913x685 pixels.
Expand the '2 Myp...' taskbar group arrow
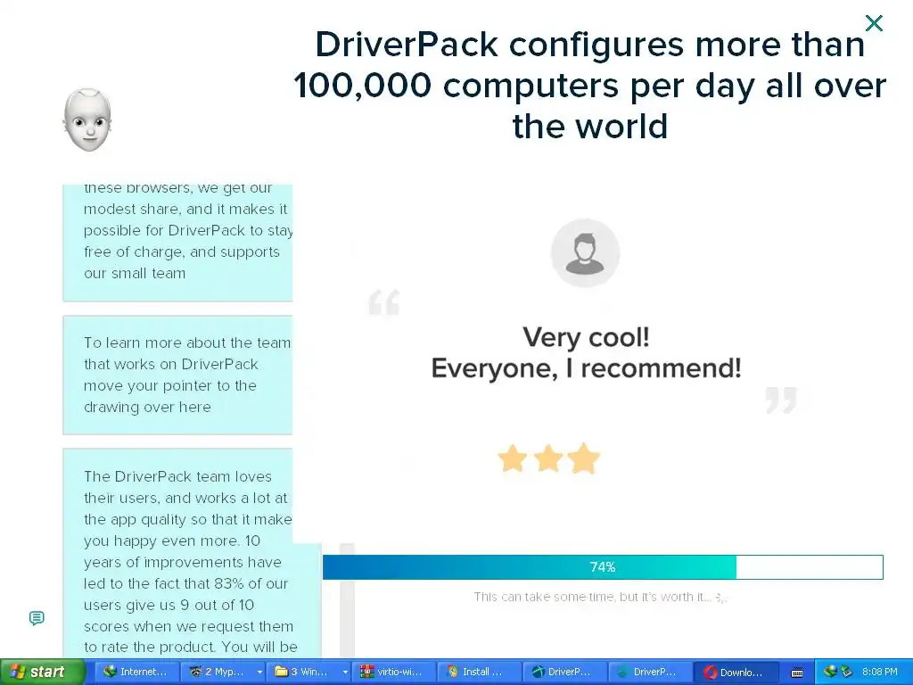[x=259, y=673]
